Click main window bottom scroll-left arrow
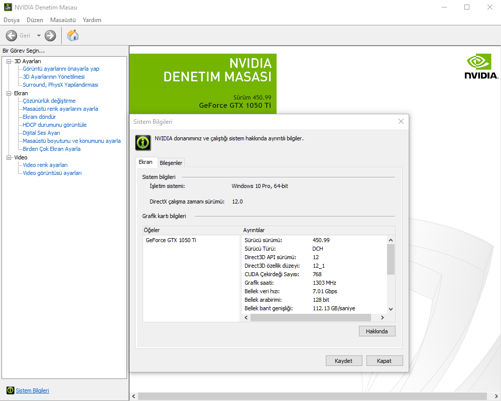The width and height of the screenshot is (501, 401). [134, 396]
